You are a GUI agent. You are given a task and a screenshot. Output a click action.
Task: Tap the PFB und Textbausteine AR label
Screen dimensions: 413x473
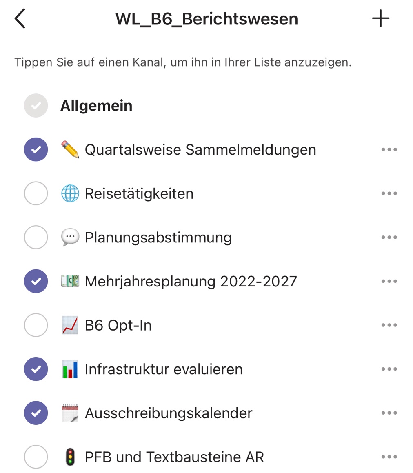pyautogui.click(x=174, y=457)
